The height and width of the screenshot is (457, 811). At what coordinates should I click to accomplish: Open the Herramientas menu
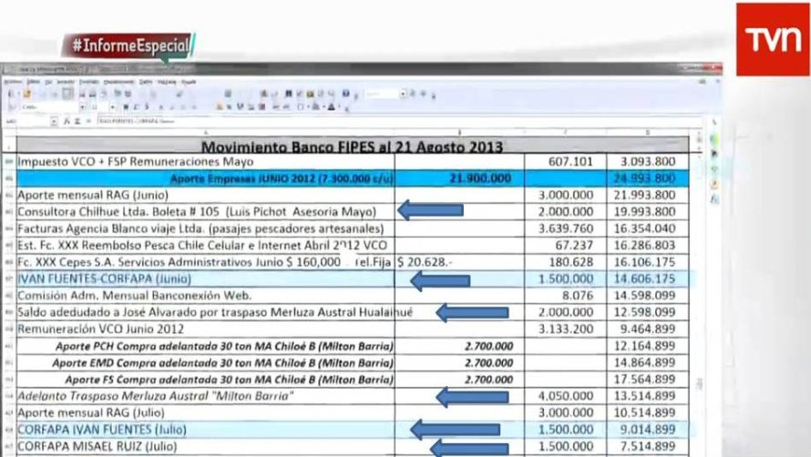[x=119, y=82]
